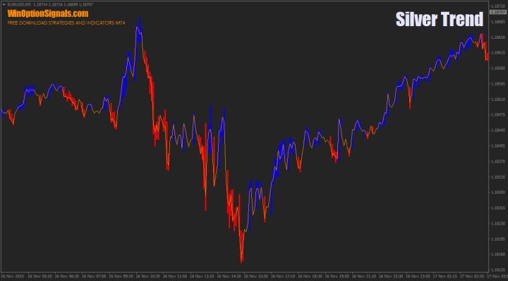Click the 16 Nov 17:10 time label
The height and width of the screenshot is (281, 508).
coord(283,277)
